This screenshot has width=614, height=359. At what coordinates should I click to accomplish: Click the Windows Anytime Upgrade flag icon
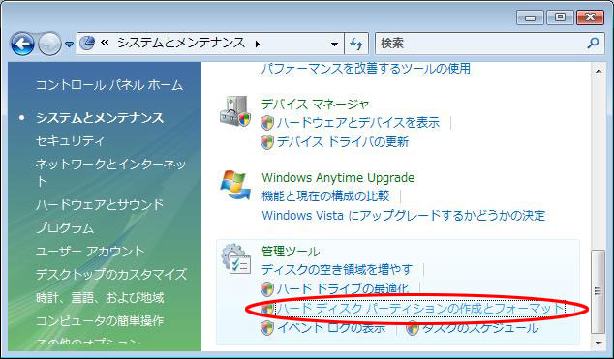coord(235,185)
